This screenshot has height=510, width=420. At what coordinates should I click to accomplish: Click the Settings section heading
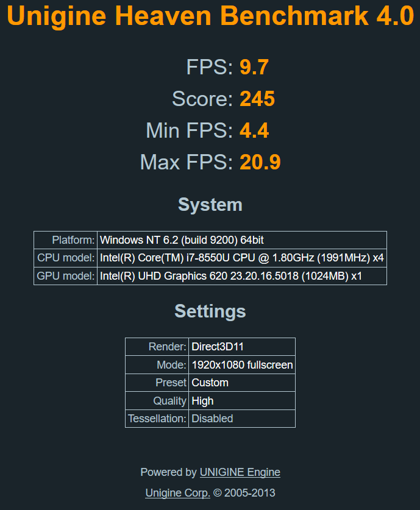tap(210, 311)
